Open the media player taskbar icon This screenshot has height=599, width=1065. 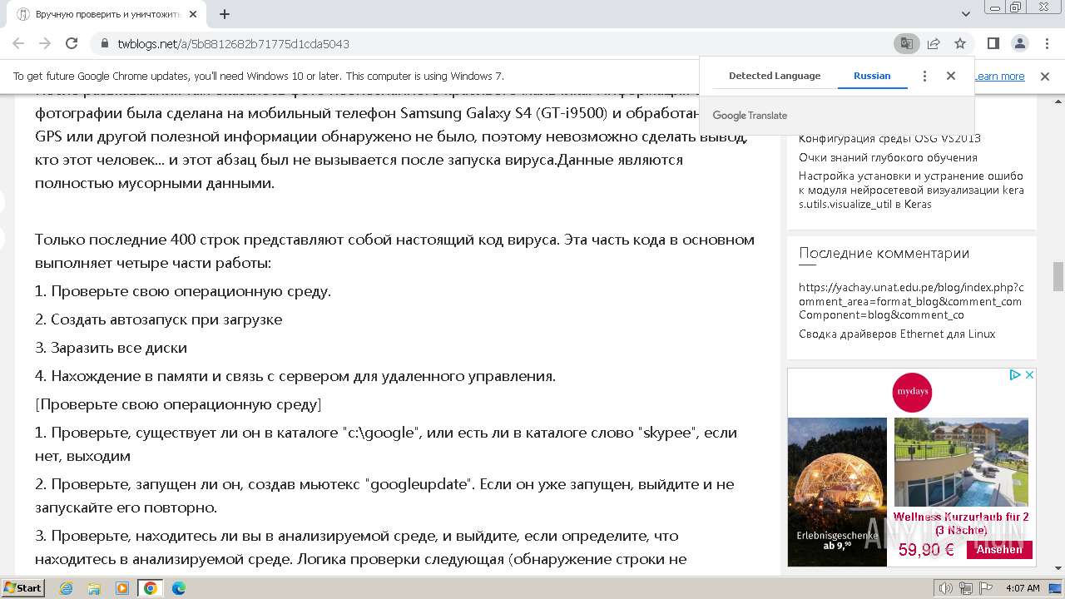pyautogui.click(x=122, y=588)
